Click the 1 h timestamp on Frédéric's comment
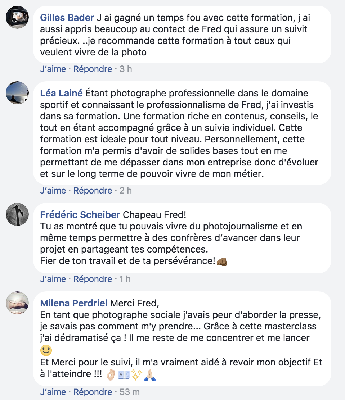Image resolution: width=345 pixels, height=400 pixels. coord(125,279)
